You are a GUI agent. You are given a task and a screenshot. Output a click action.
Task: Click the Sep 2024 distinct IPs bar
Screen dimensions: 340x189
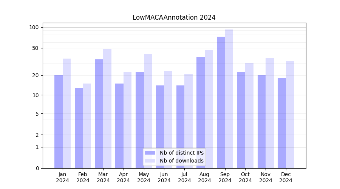[x=221, y=102]
